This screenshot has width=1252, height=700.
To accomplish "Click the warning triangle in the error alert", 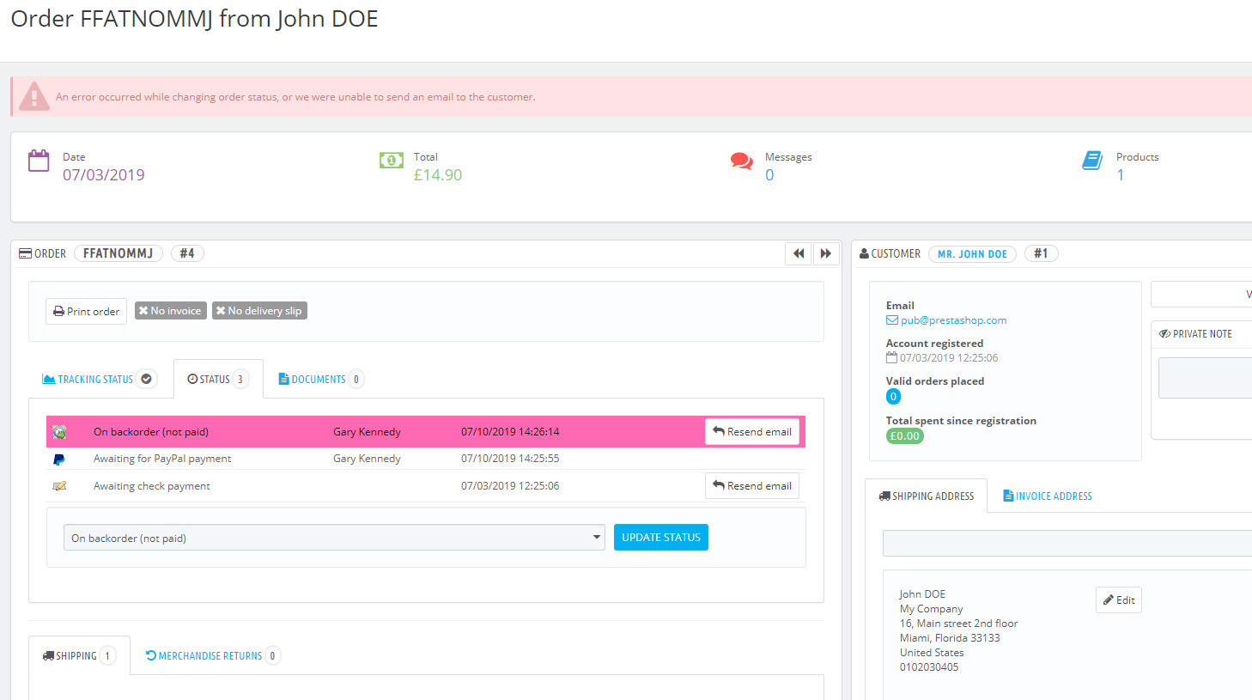I will (34, 96).
